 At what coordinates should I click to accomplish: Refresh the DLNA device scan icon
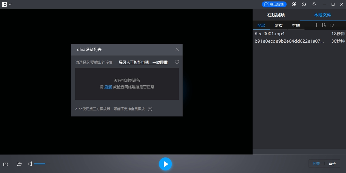click(x=177, y=62)
